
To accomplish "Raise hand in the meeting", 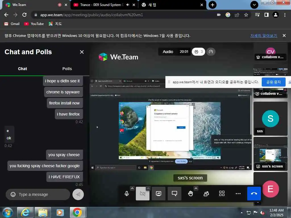I will 190,194.
